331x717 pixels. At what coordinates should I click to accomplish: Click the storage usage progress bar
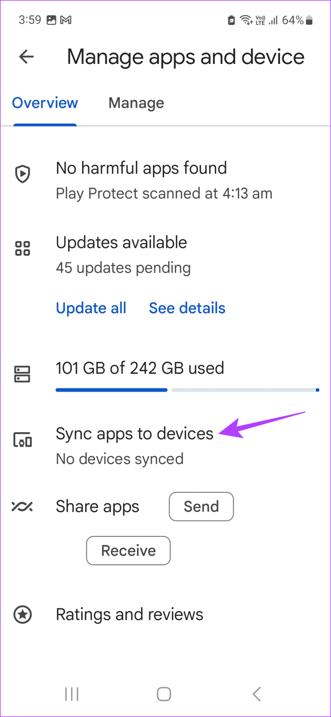tap(186, 390)
